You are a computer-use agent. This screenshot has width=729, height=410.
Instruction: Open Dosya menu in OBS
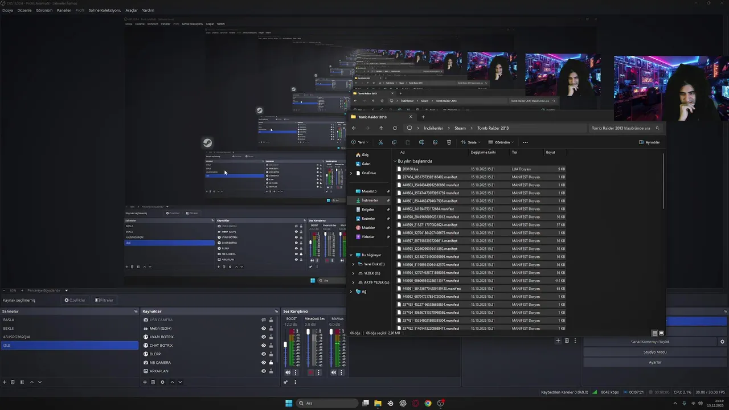7,10
